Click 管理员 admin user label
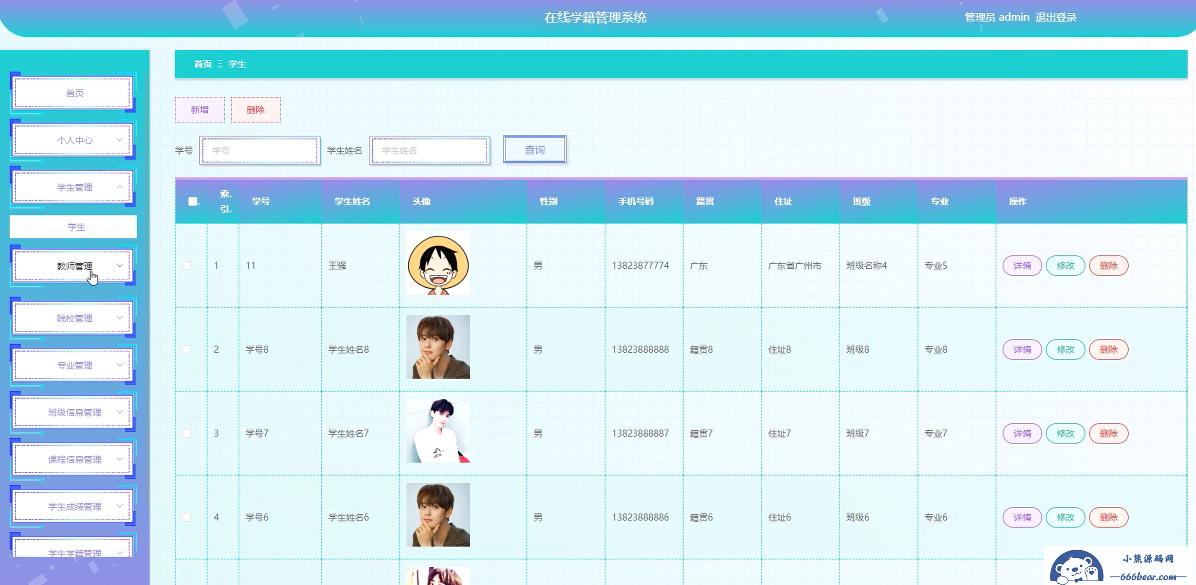 point(997,17)
